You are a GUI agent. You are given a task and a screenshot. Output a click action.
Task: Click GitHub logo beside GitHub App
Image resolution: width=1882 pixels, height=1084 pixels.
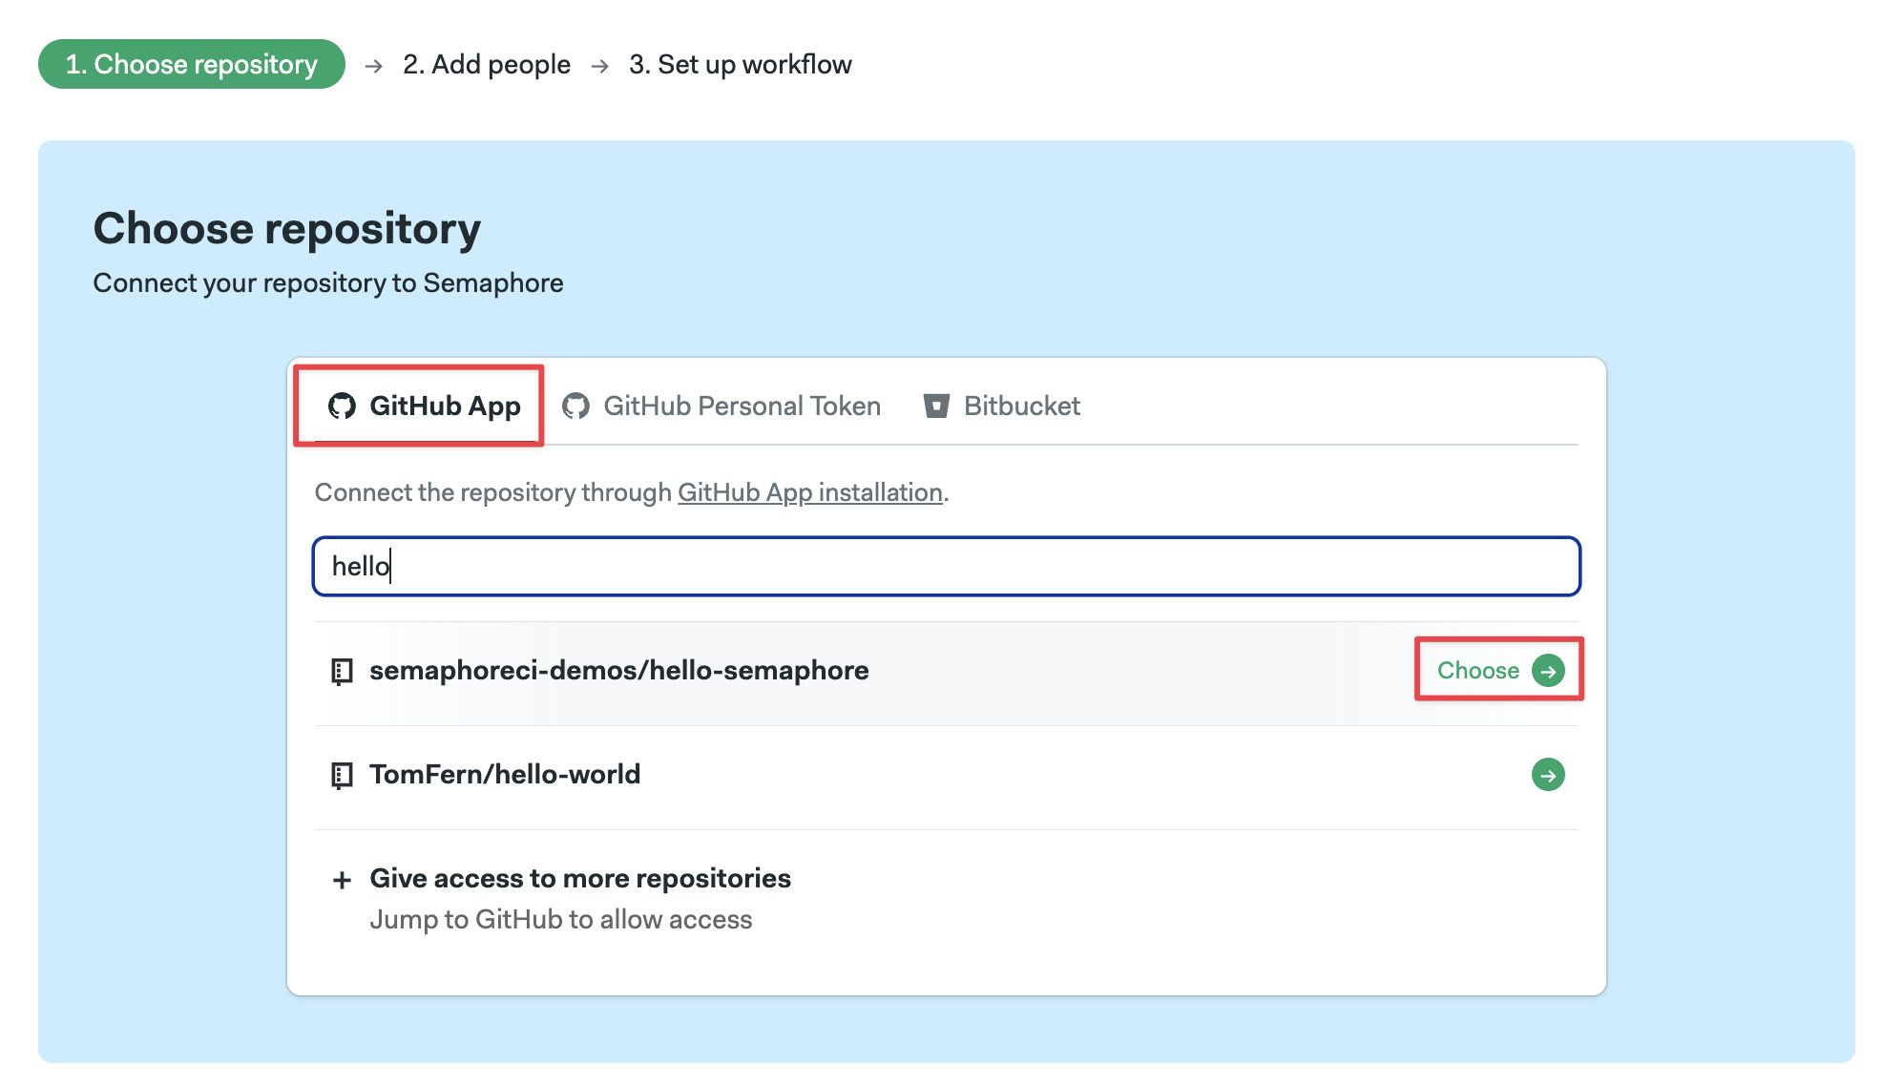[342, 406]
